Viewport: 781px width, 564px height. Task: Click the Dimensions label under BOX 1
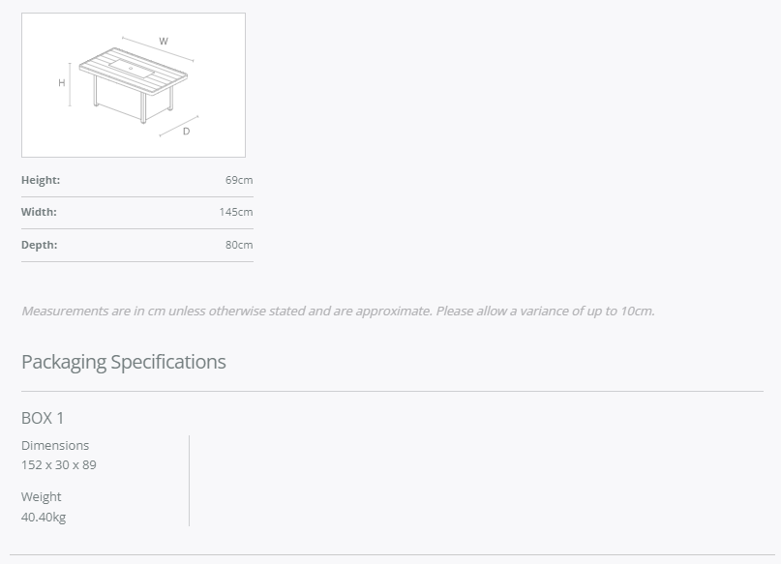coord(55,445)
